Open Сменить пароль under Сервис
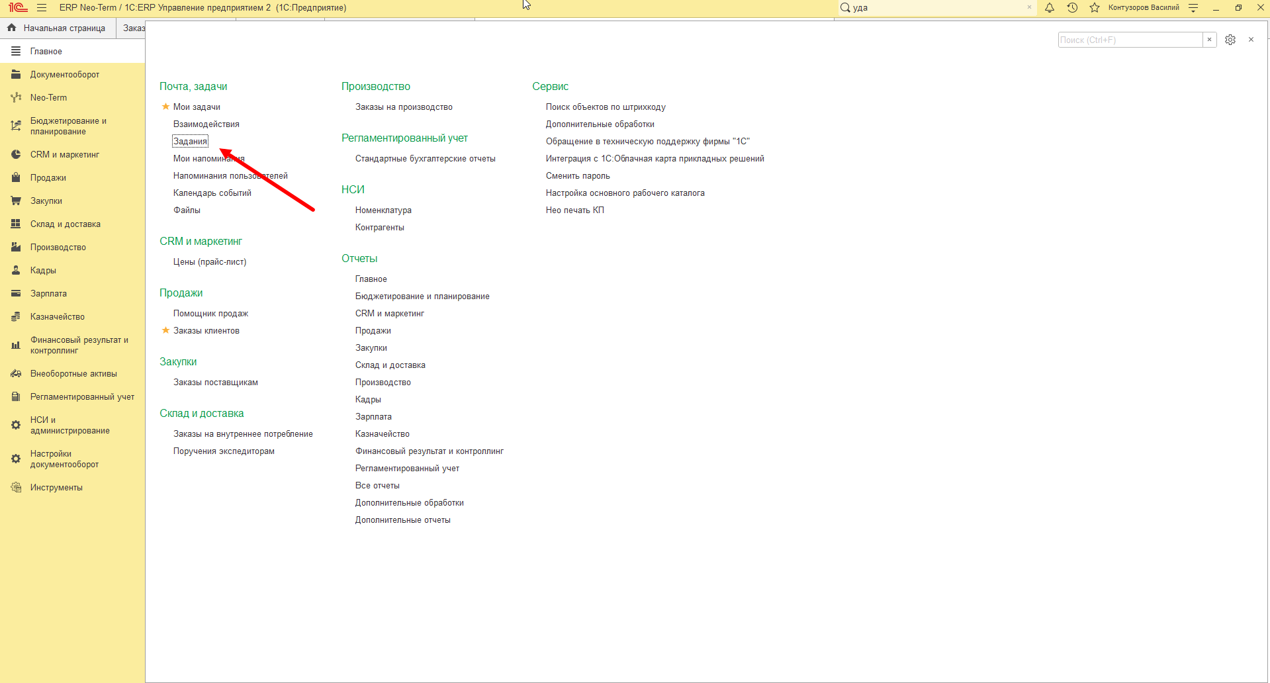The height and width of the screenshot is (683, 1270). click(578, 175)
